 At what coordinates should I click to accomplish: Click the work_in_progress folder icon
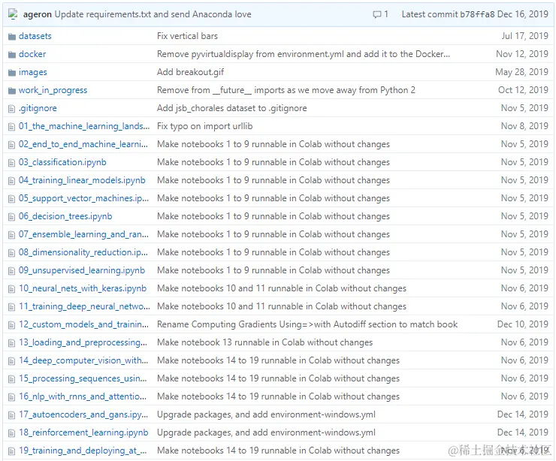(12, 90)
